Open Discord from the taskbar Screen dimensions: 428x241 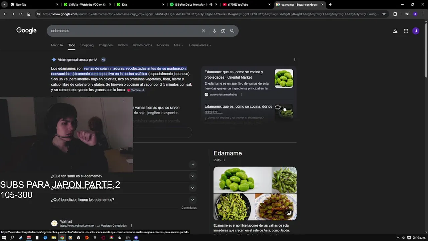point(136,238)
